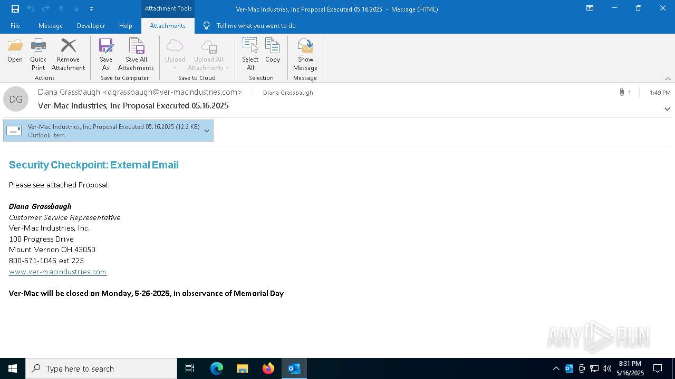Click the email subject line text

click(133, 106)
